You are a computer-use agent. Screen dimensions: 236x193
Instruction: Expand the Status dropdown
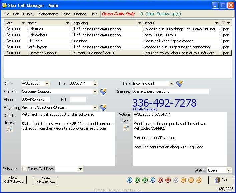click(x=229, y=170)
